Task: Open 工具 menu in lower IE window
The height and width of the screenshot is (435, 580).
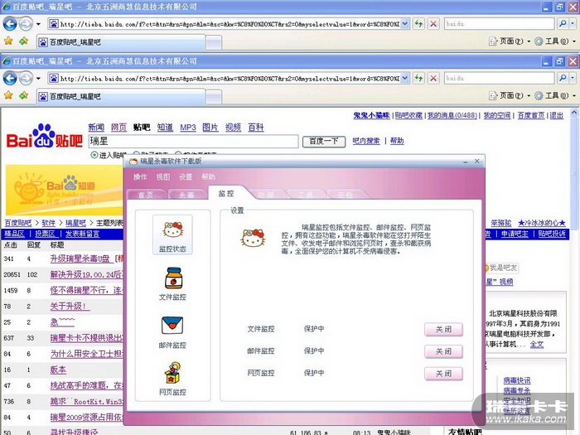Action: [555, 95]
